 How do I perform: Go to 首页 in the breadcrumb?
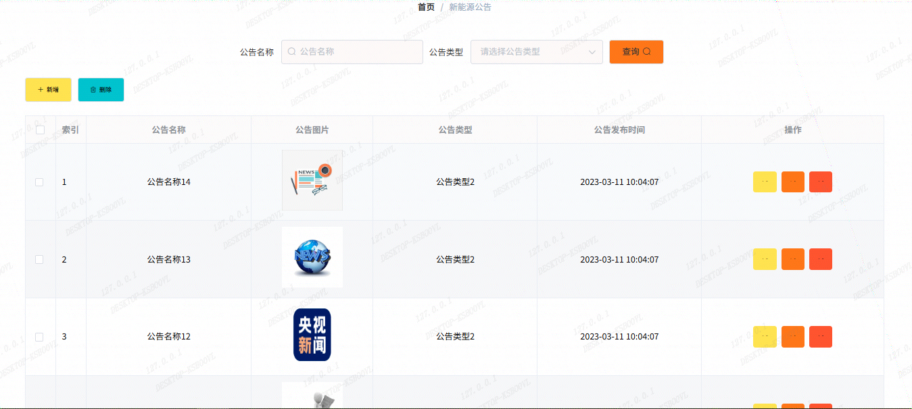click(426, 7)
